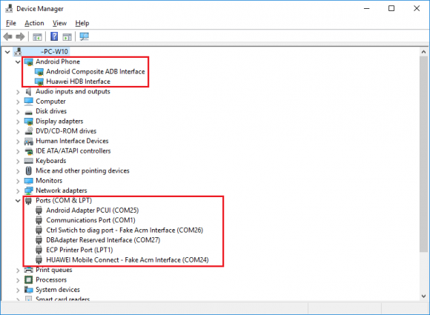Image resolution: width=430 pixels, height=315 pixels.
Task: Expand the Keyboards category
Action: (x=18, y=161)
